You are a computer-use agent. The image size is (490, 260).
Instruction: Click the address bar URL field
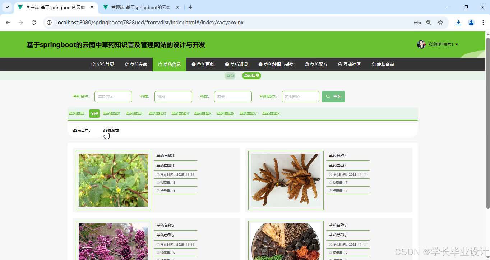(x=230, y=23)
